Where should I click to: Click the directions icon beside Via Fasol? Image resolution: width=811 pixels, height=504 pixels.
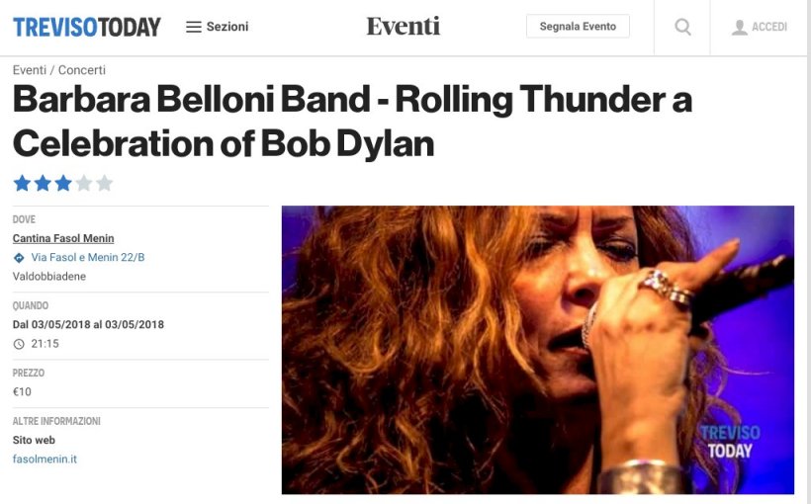click(19, 257)
